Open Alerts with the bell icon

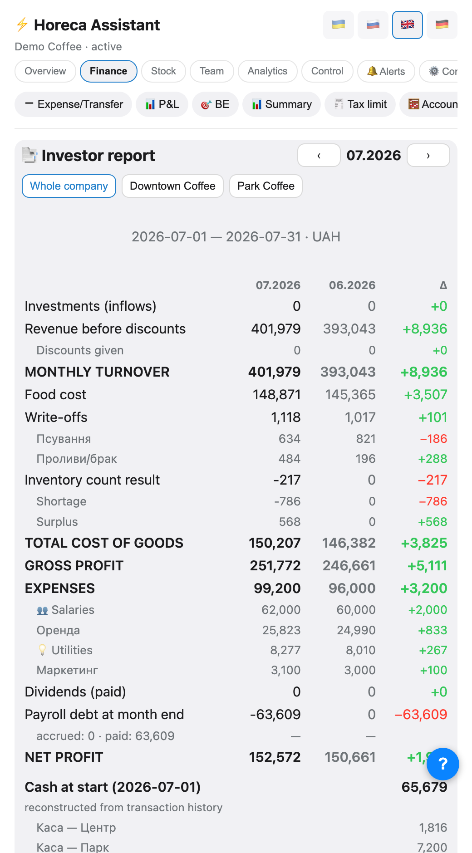click(x=386, y=71)
